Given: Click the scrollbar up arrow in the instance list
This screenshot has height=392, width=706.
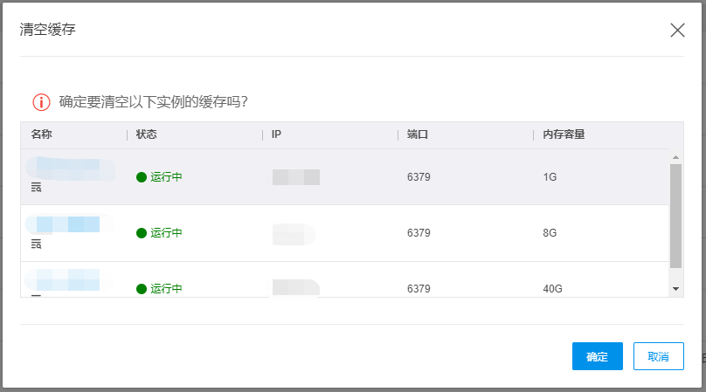Looking at the screenshot, I should (675, 157).
